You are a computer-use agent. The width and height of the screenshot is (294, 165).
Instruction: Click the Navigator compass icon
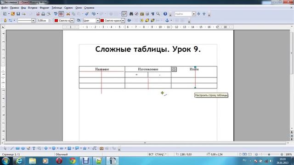tap(136, 14)
